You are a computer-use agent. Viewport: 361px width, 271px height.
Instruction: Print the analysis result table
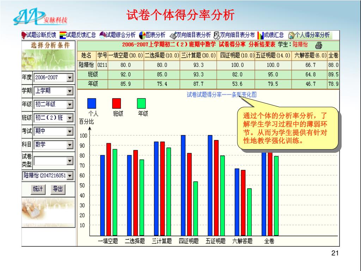(319, 45)
